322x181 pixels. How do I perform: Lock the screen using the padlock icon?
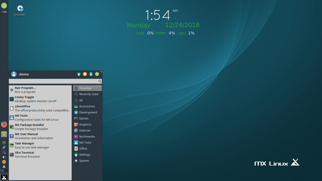click(x=85, y=74)
